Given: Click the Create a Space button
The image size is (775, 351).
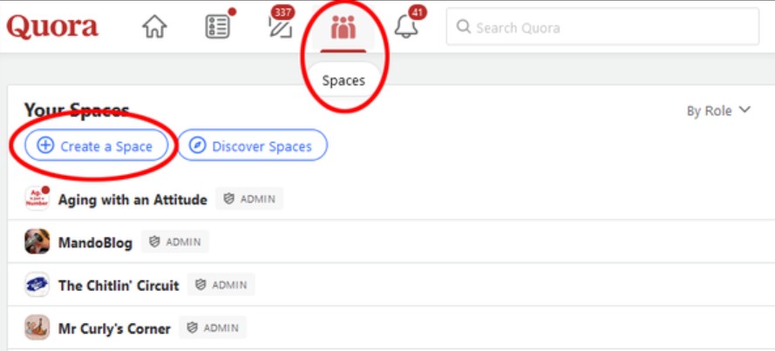Looking at the screenshot, I should [x=97, y=145].
